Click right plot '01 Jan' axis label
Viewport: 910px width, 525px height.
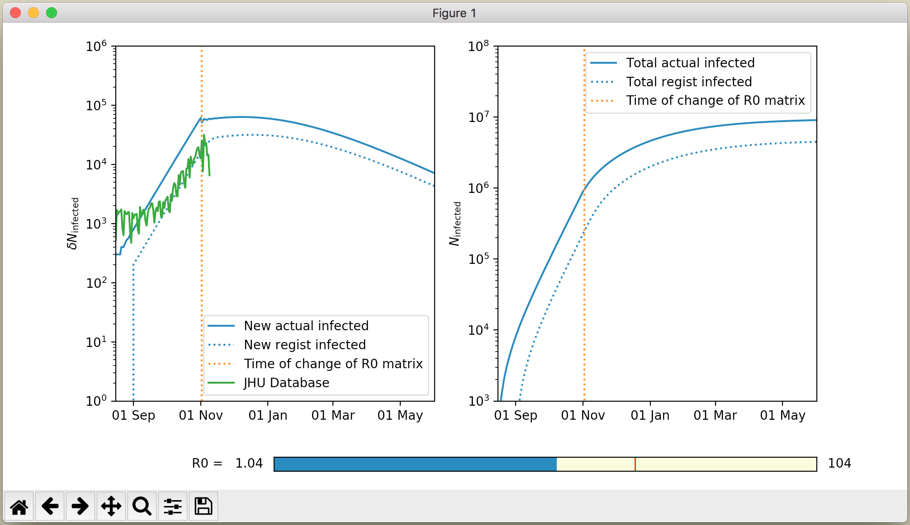[x=650, y=415]
